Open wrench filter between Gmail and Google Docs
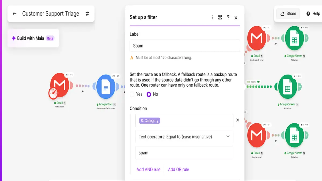 pyautogui.click(x=83, y=91)
